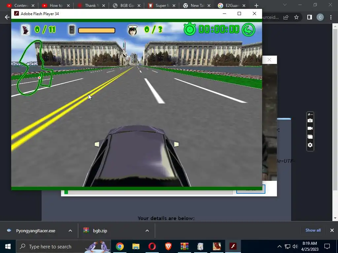Click the orange fuel gauge bar

click(x=97, y=30)
